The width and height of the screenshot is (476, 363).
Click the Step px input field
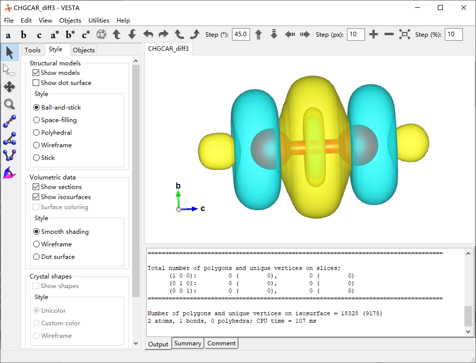(x=356, y=34)
